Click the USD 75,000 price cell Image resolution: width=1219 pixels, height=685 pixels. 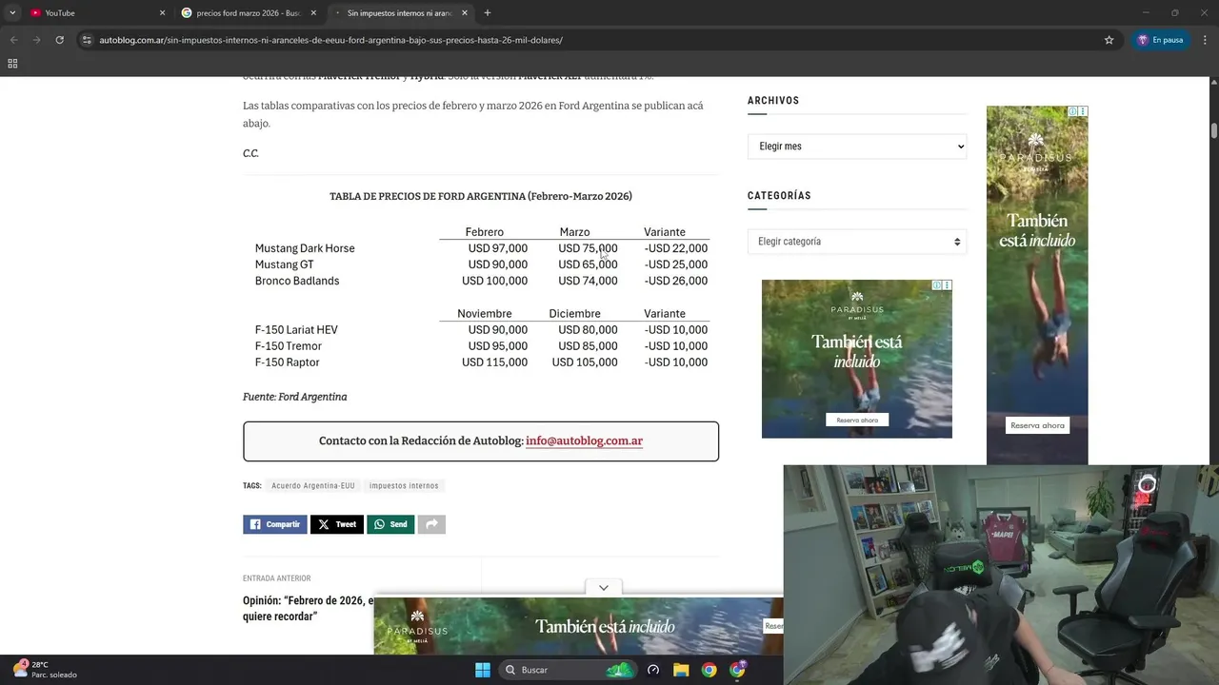click(588, 248)
